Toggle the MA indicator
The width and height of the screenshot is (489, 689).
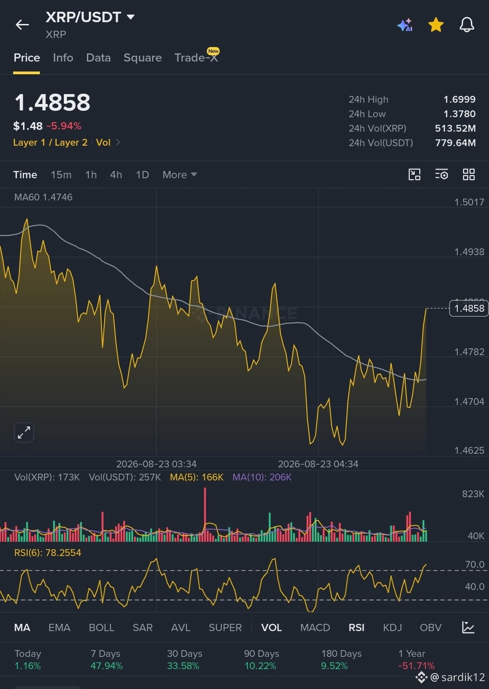22,627
